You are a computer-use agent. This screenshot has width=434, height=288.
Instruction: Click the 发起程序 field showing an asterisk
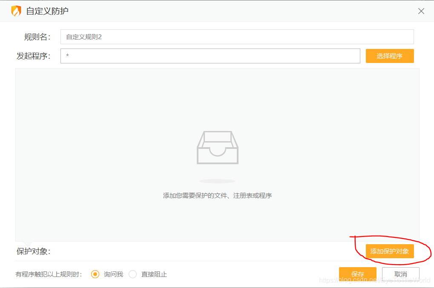(x=210, y=56)
